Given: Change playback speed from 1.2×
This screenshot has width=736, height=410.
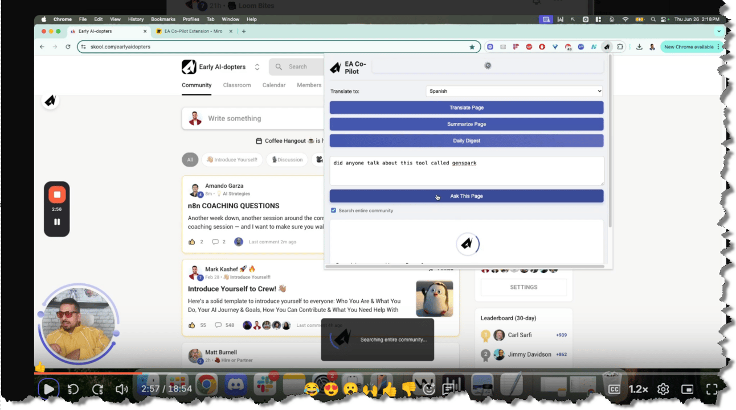Looking at the screenshot, I should pos(639,390).
